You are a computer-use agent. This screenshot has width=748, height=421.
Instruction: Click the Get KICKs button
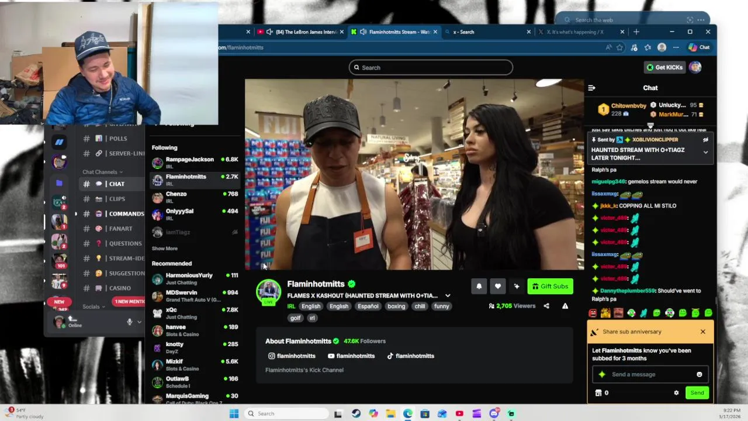tap(664, 67)
